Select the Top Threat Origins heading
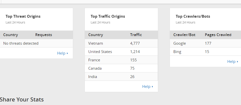 [23, 16]
